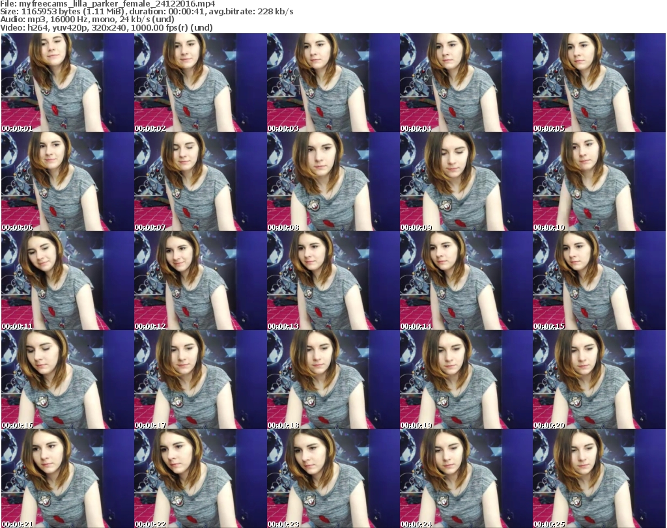Select the thumbnail frame stamped 00:00:05

pos(599,83)
